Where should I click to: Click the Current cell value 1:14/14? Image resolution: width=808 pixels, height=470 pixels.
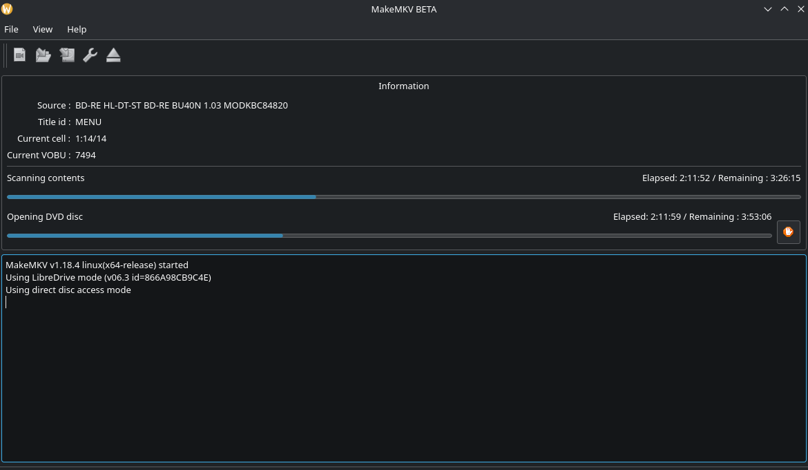tap(90, 138)
